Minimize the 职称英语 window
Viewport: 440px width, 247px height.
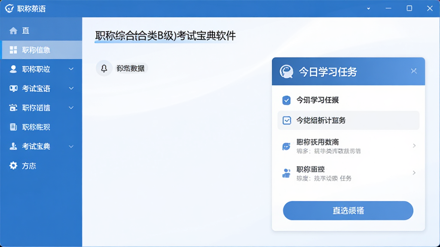point(388,9)
